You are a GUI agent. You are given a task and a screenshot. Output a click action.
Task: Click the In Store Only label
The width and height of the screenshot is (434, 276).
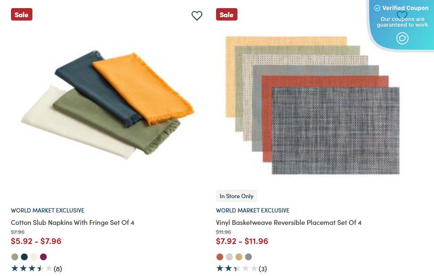point(237,196)
